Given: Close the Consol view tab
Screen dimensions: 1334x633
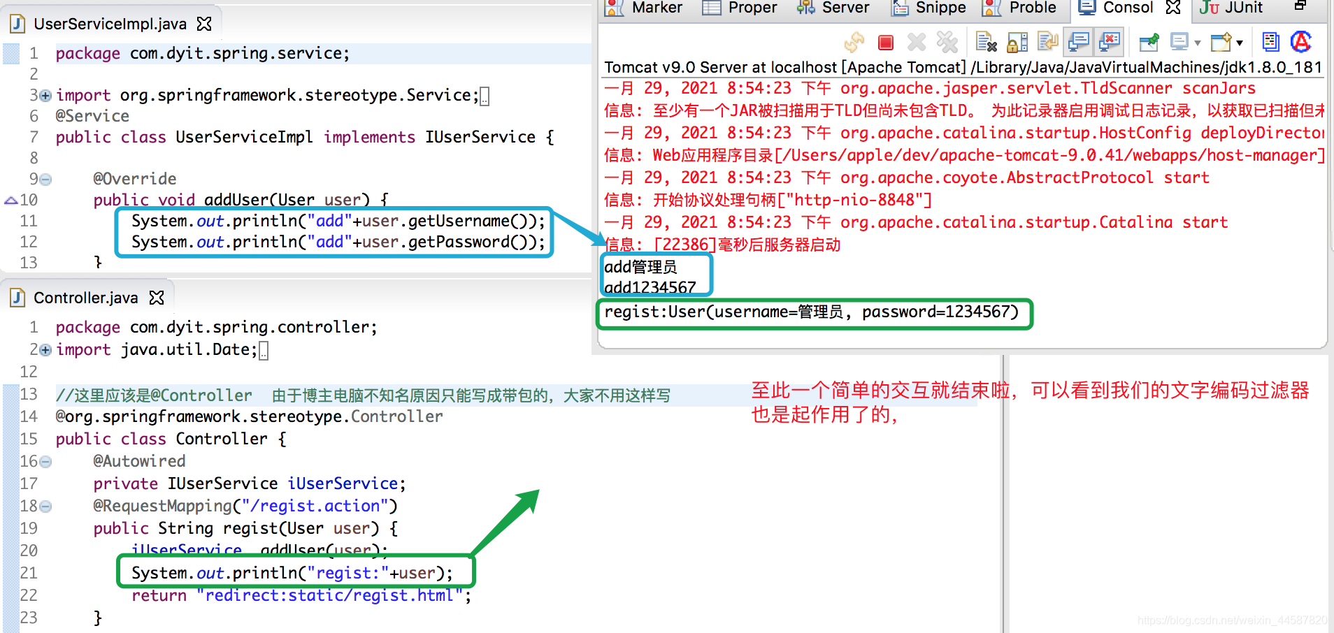Looking at the screenshot, I should pos(1173,8).
